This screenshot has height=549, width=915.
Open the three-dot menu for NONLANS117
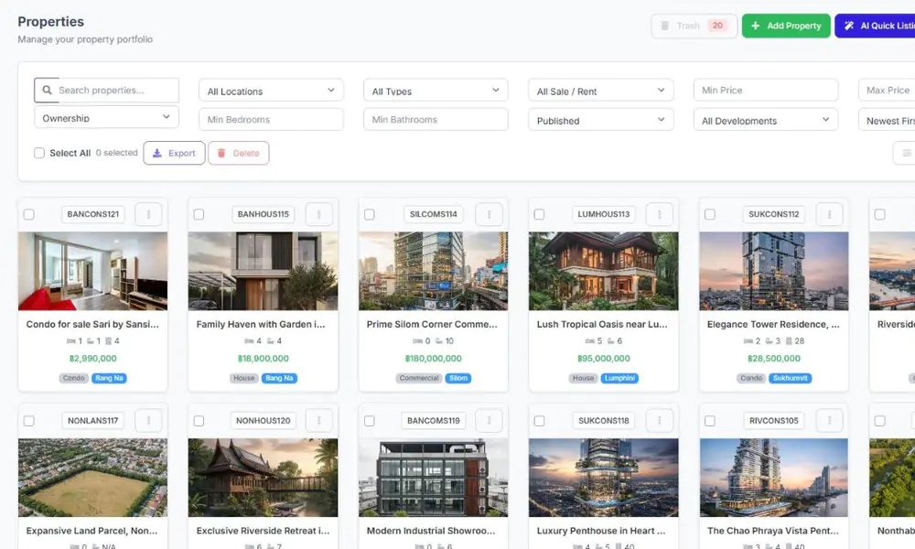pyautogui.click(x=148, y=420)
